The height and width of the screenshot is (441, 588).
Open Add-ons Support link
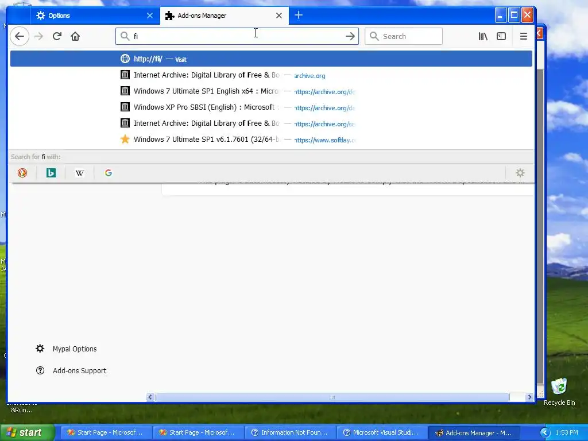tap(79, 370)
